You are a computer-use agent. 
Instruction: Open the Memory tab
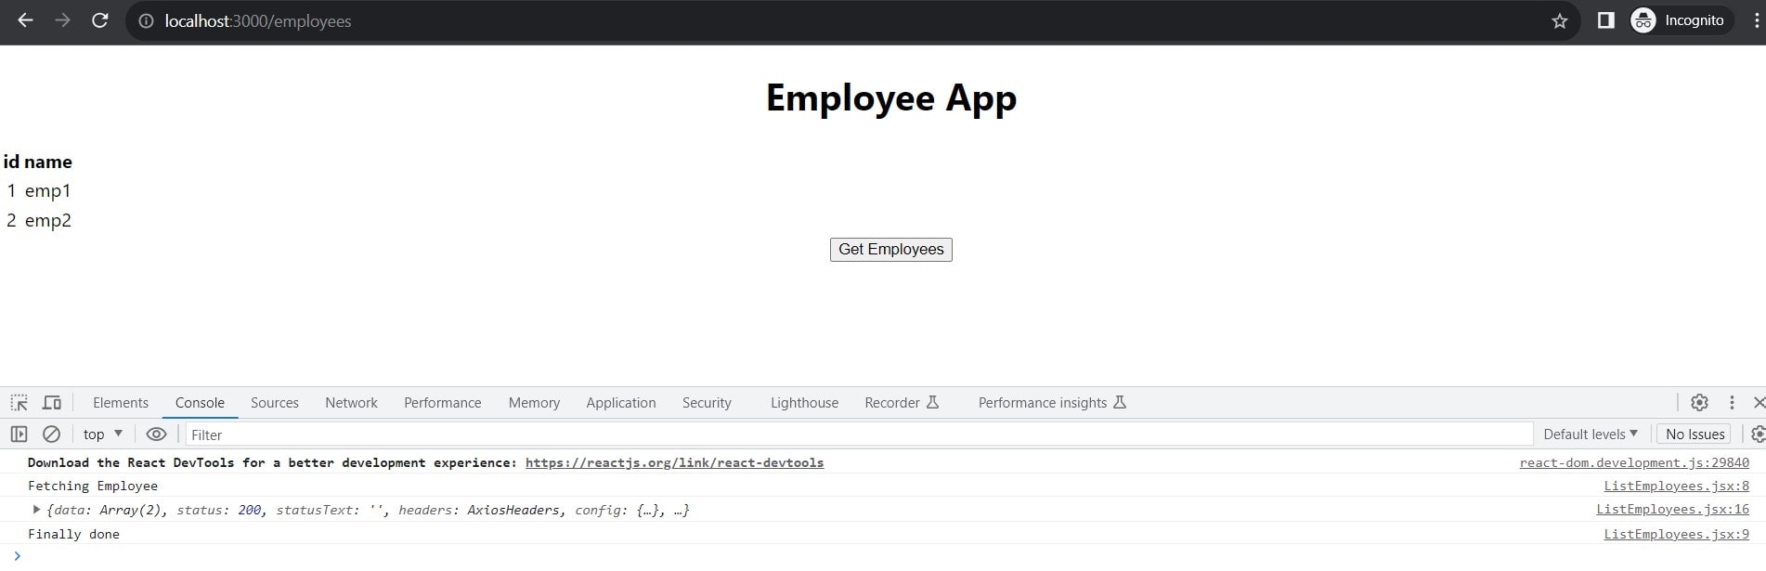pos(534,403)
